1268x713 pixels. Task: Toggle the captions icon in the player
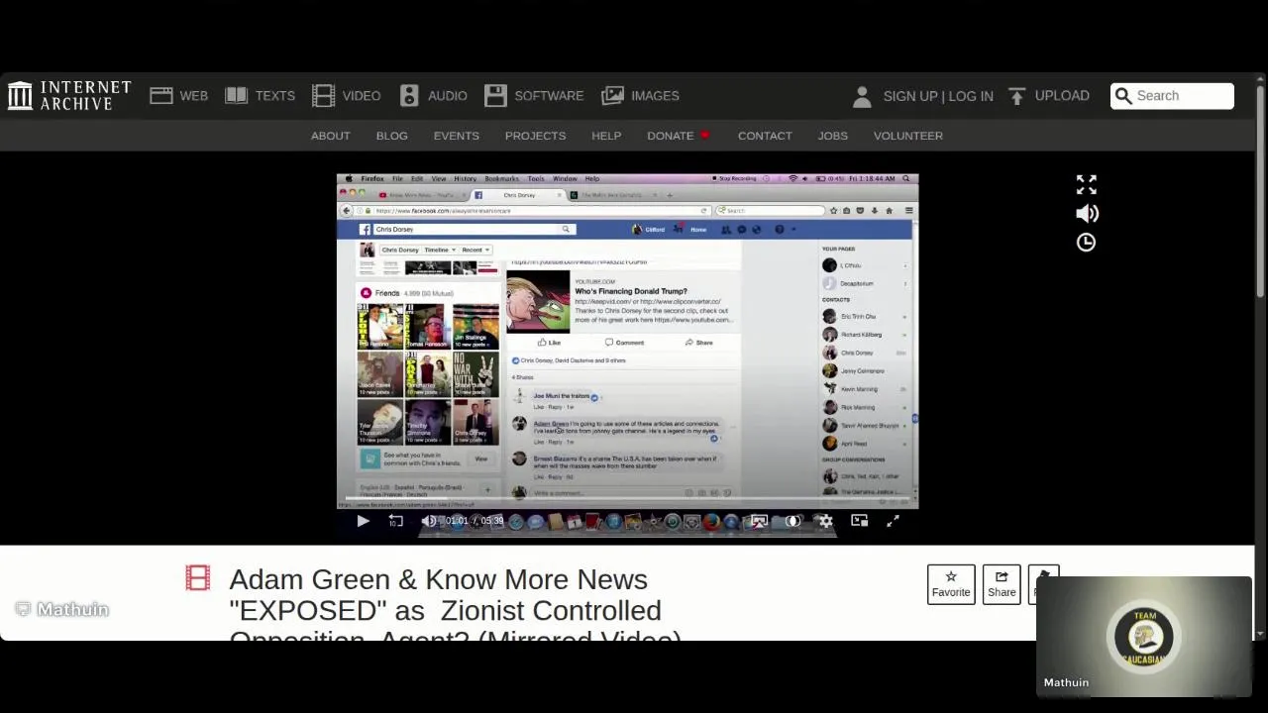click(792, 521)
